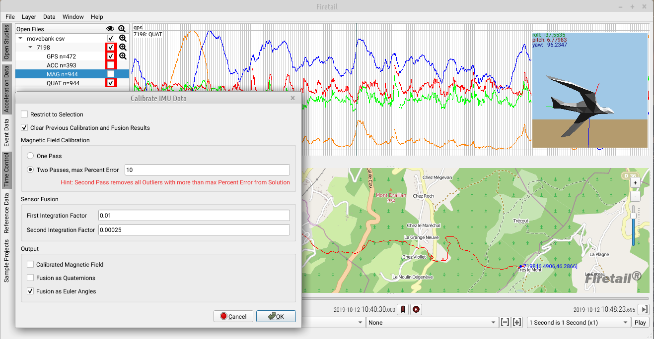
Task: Collapse the movebank csv tree node
Action: click(20, 38)
